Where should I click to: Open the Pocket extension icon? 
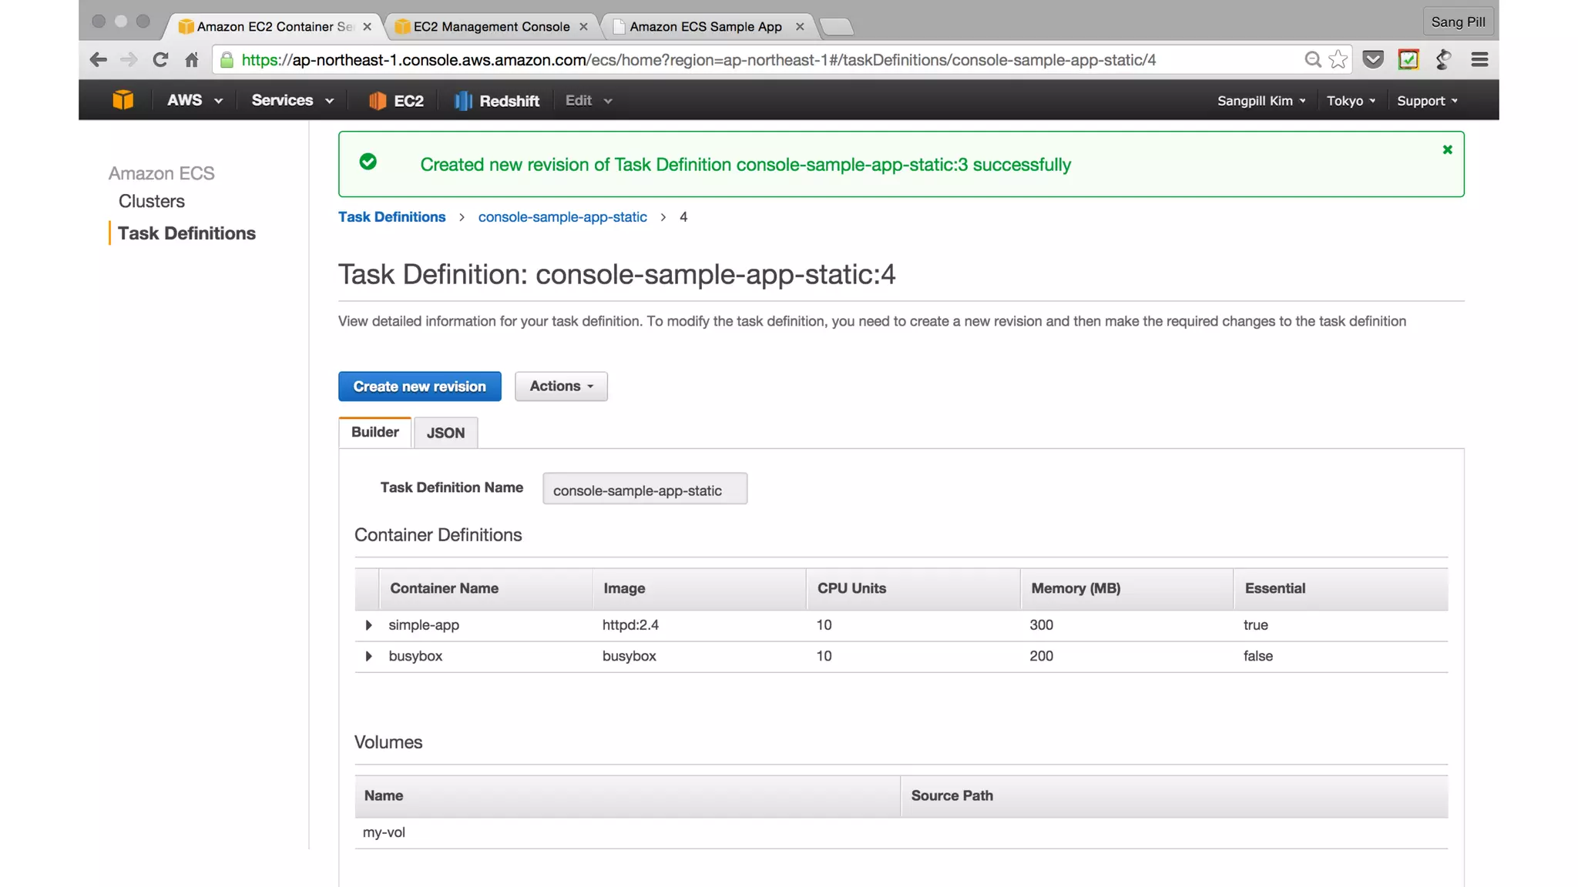[1373, 60]
